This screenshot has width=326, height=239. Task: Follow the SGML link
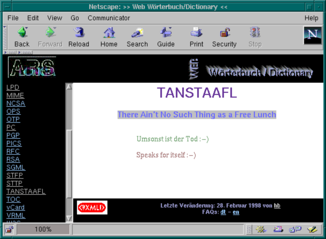(16, 168)
